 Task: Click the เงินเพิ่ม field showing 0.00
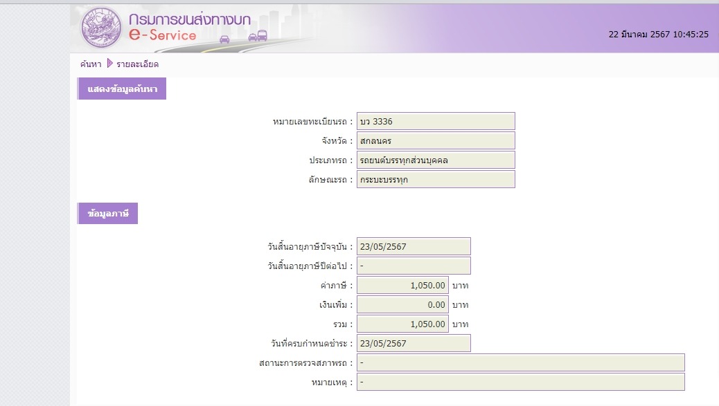point(402,304)
